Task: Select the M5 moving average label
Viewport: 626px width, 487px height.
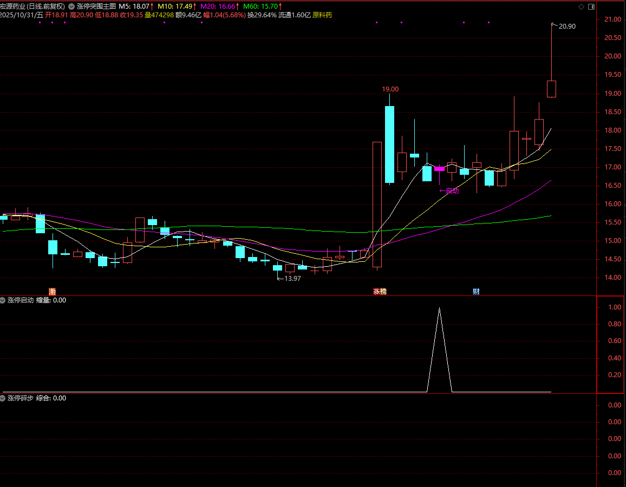Action: (x=136, y=6)
